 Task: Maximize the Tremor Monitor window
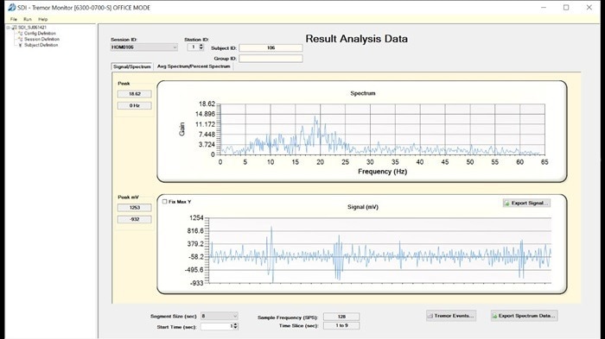point(566,7)
